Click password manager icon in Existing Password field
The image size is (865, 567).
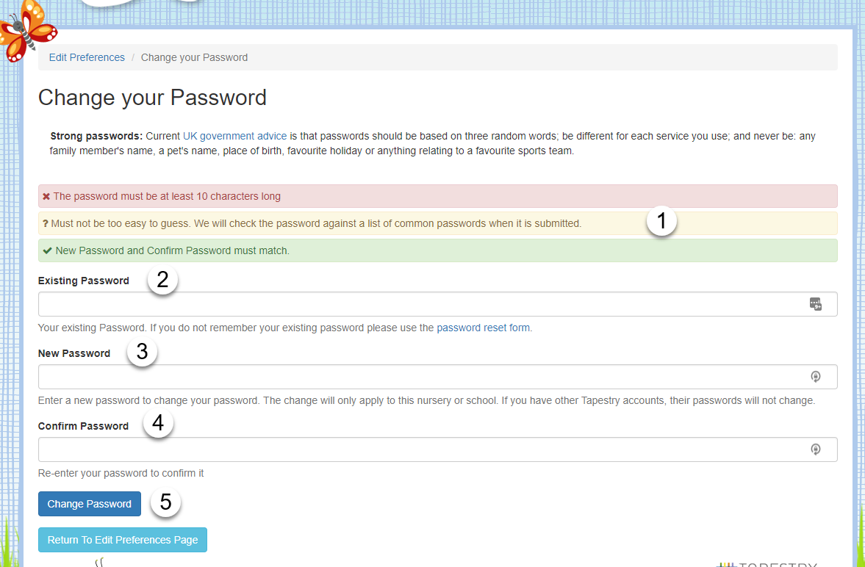click(x=815, y=304)
